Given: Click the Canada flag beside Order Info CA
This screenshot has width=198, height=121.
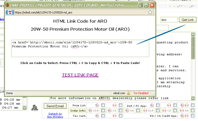Looking at the screenshot, I should pyautogui.click(x=164, y=111).
